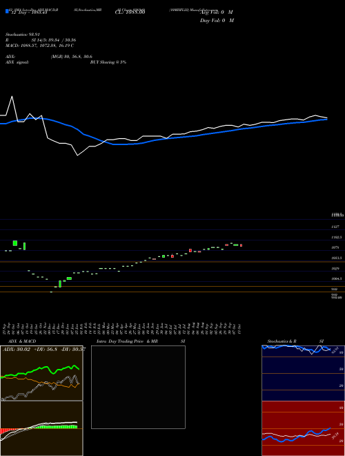Click the blue 12 Day SMA legend square
345x456 pixels.
click(8, 12)
